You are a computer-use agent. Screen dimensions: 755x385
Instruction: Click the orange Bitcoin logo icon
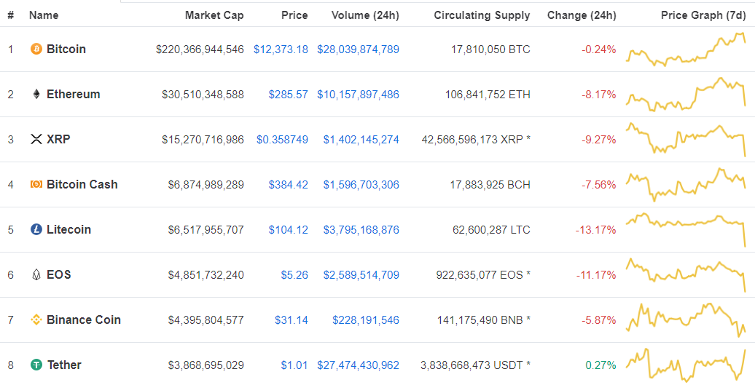click(36, 49)
